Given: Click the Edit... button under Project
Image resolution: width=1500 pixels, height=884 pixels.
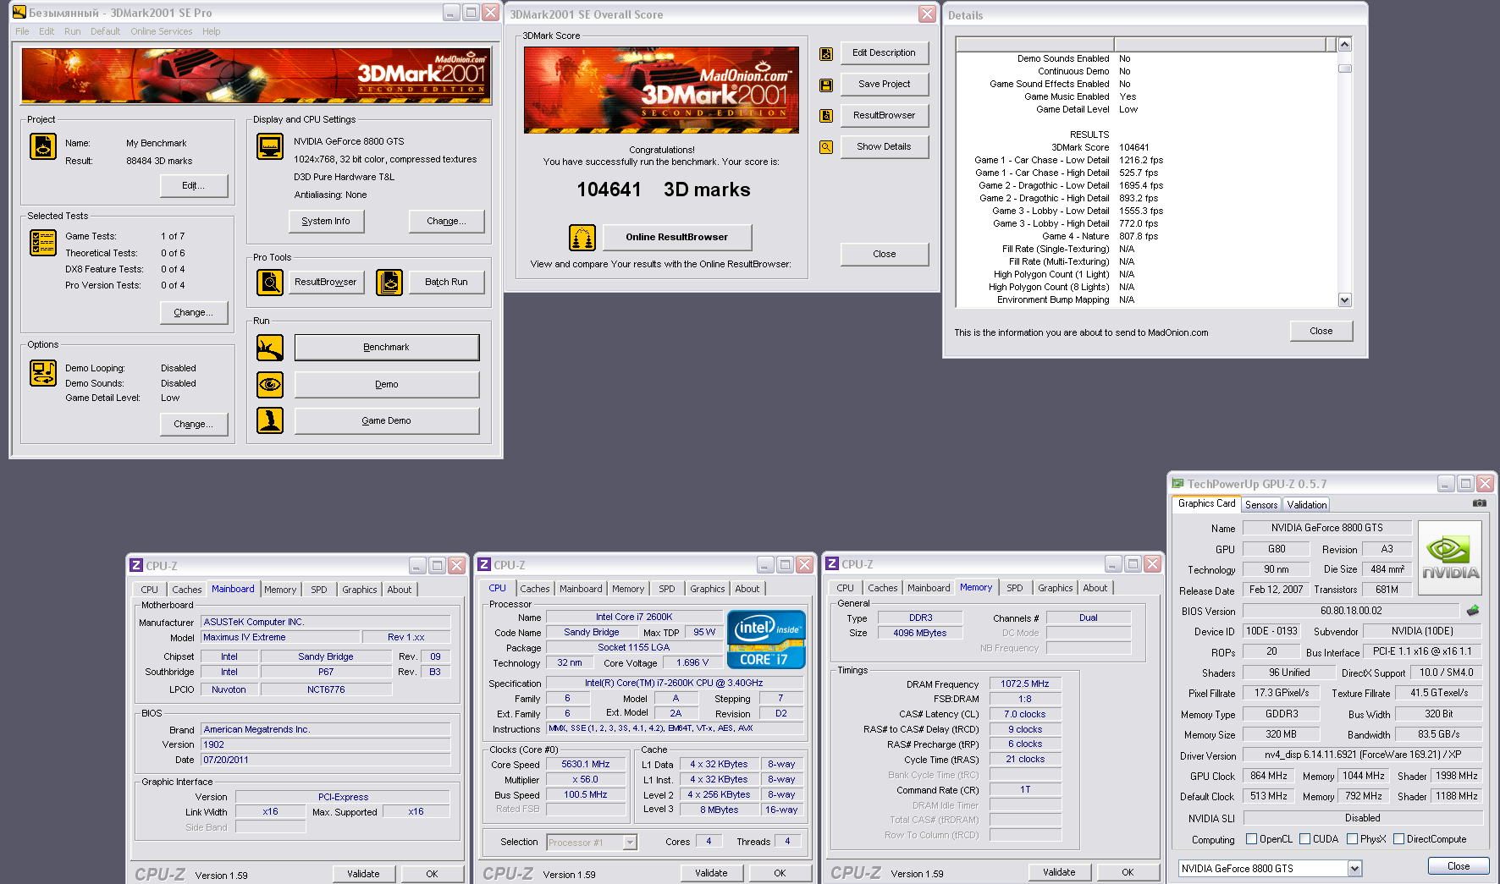Looking at the screenshot, I should (194, 186).
